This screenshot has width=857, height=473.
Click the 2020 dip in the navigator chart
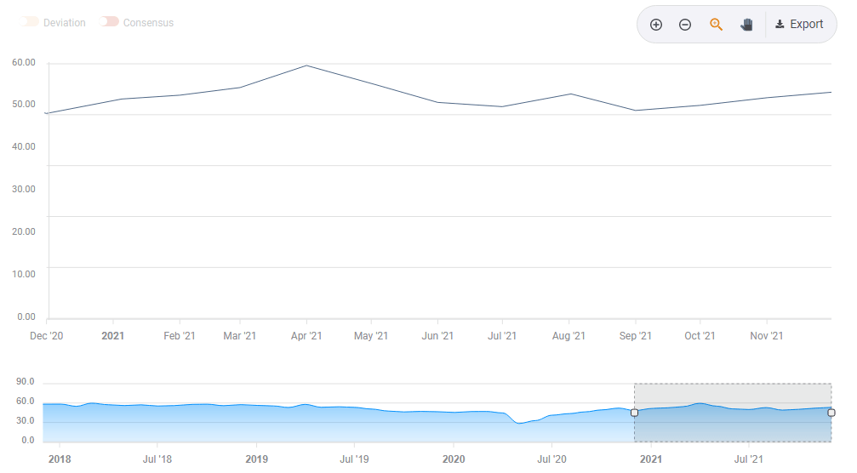pos(519,423)
